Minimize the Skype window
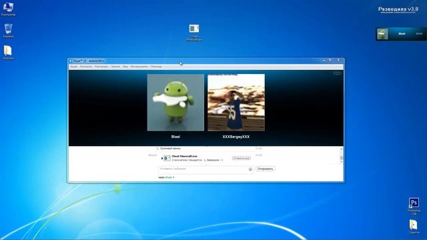Image resolution: width=427 pixels, height=240 pixels. coord(324,60)
